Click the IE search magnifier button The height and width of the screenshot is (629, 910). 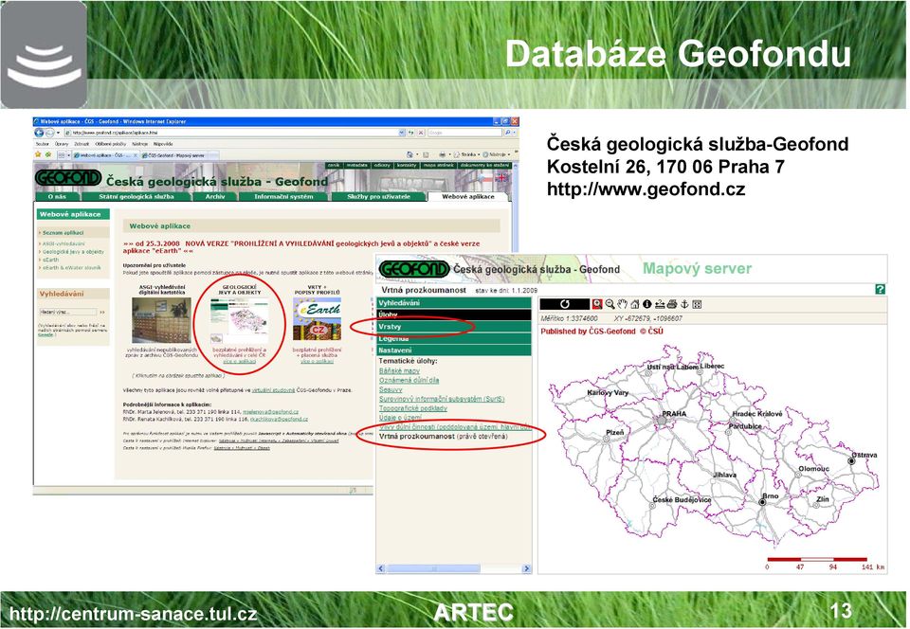coord(507,133)
